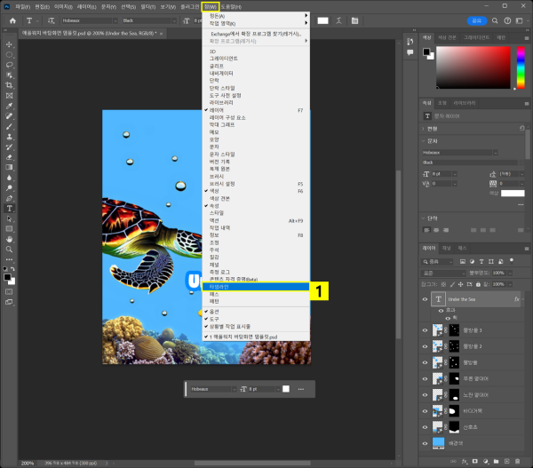Select the Crop tool in the toolbar

pos(9,85)
